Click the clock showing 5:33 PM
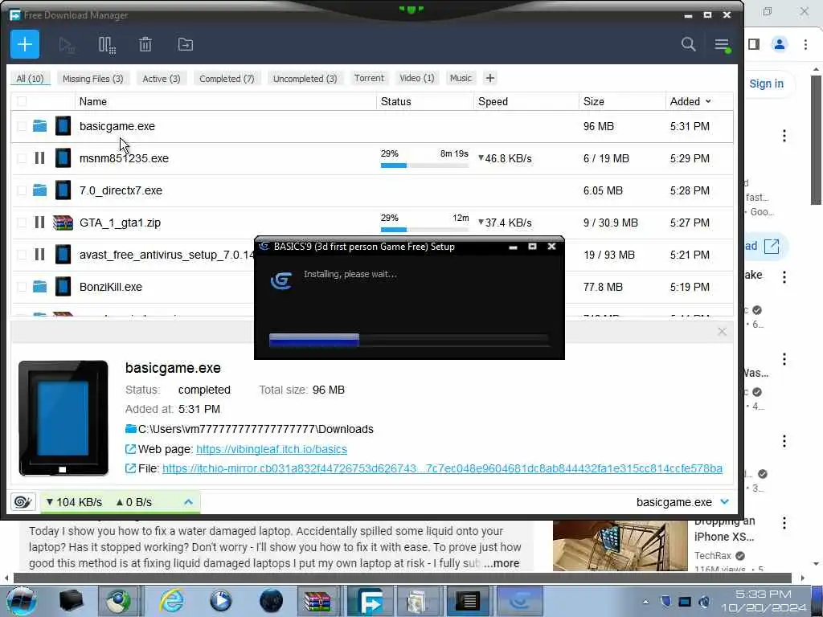 pos(764,594)
